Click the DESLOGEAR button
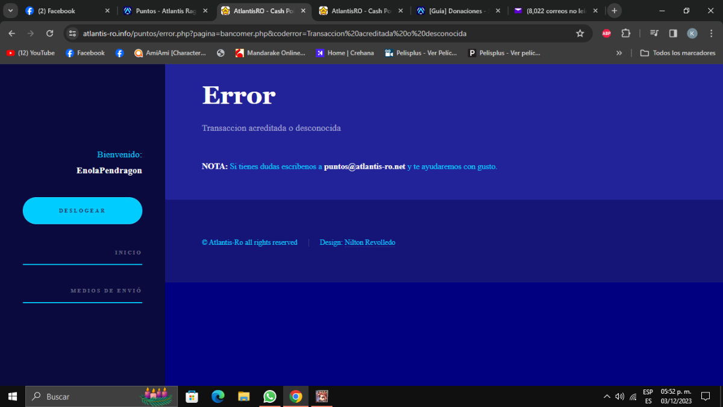723x407 pixels. [83, 210]
